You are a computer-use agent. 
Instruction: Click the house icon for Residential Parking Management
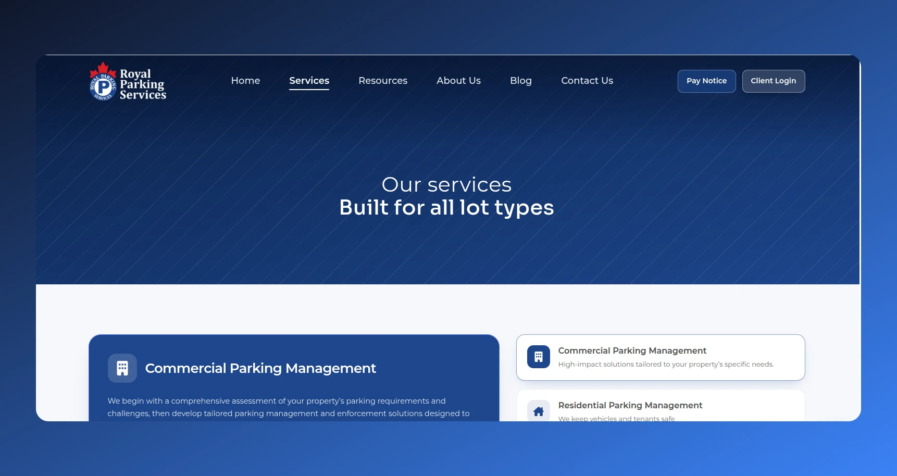[539, 411]
